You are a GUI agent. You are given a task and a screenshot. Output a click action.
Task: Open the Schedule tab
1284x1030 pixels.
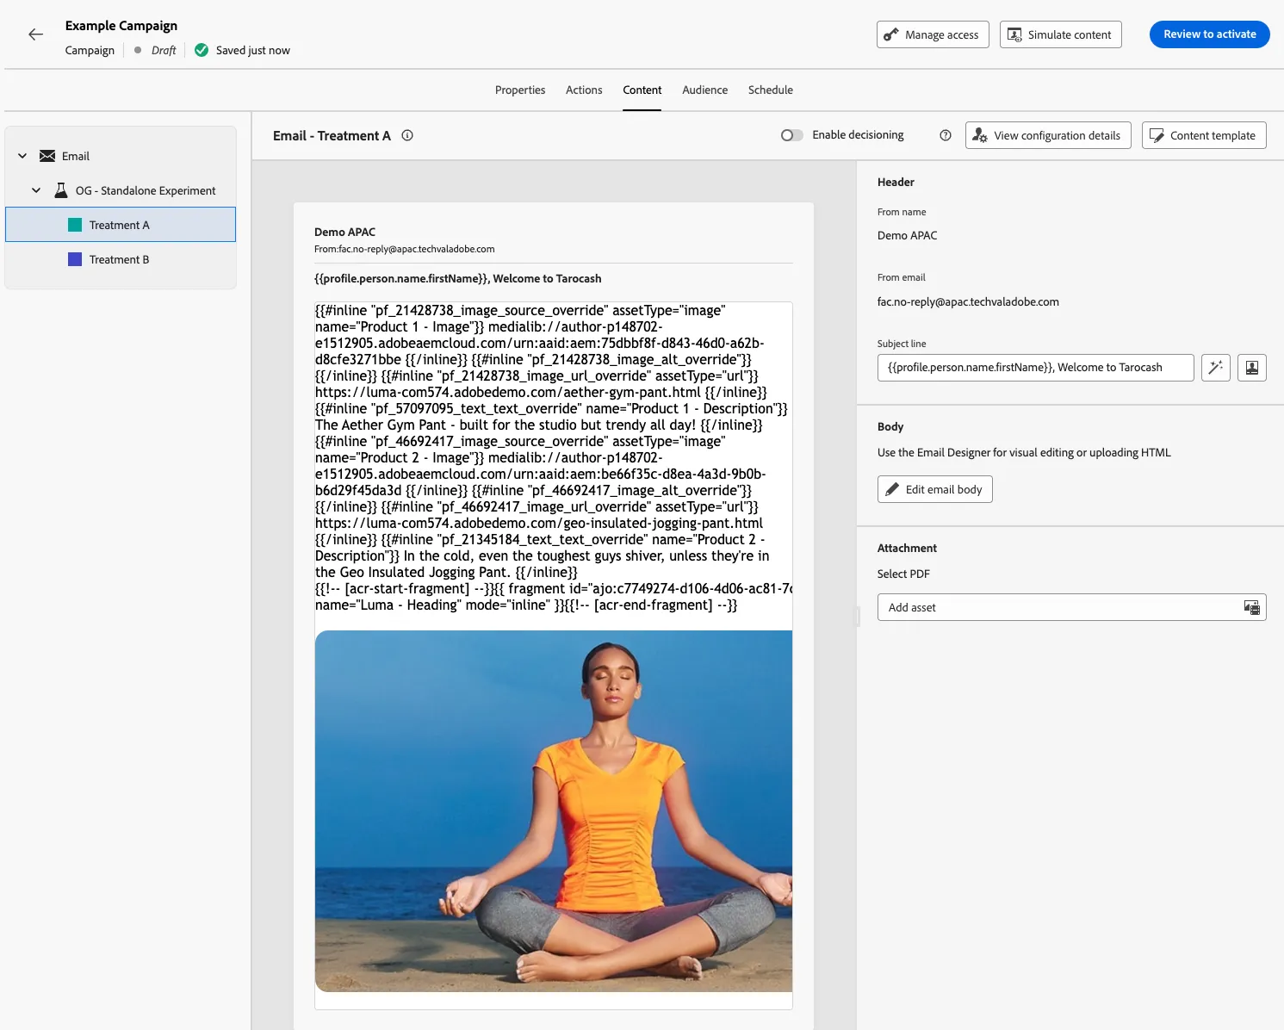[771, 90]
